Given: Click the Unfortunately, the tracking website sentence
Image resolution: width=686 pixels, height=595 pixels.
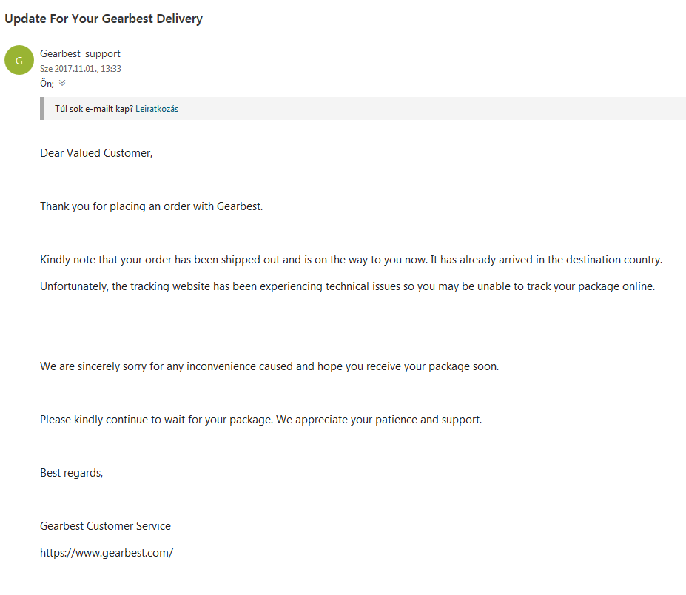Looking at the screenshot, I should [x=347, y=286].
